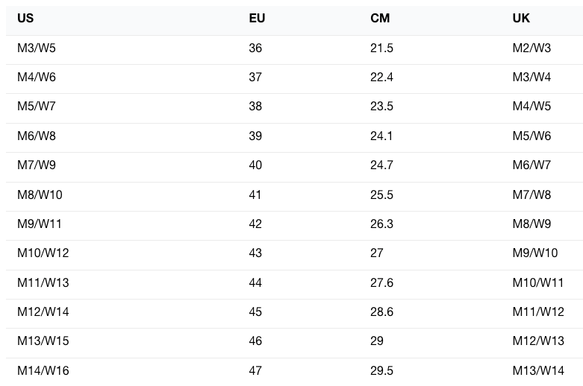The image size is (583, 386).
Task: Click the 26.3 CM value
Action: tap(381, 224)
